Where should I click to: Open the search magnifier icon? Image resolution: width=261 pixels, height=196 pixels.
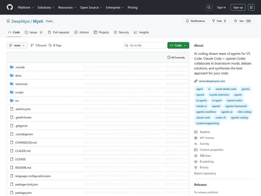tap(209, 7)
